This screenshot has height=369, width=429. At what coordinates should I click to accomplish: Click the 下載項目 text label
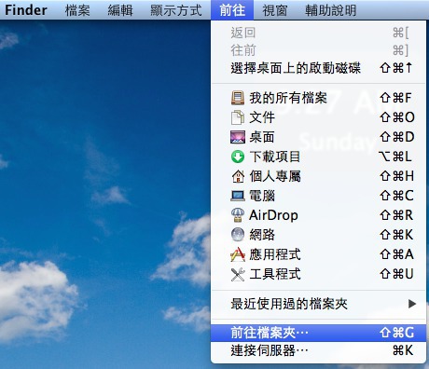[x=275, y=157]
